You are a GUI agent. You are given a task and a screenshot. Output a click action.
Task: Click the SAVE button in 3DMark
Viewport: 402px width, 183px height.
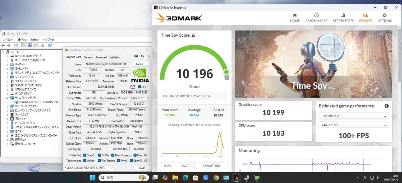tap(185, 166)
